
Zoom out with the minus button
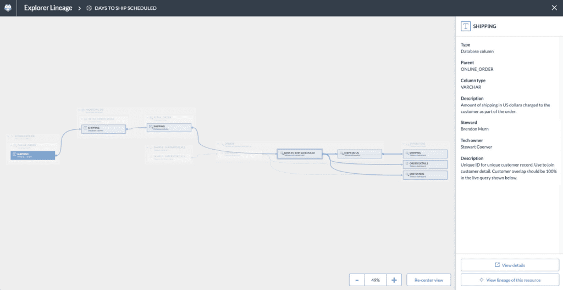[357, 280]
